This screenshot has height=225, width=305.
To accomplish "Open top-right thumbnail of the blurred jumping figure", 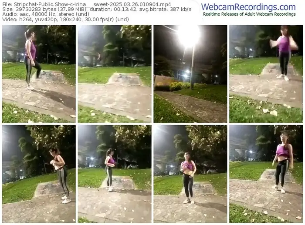I will pyautogui.click(x=266, y=74).
